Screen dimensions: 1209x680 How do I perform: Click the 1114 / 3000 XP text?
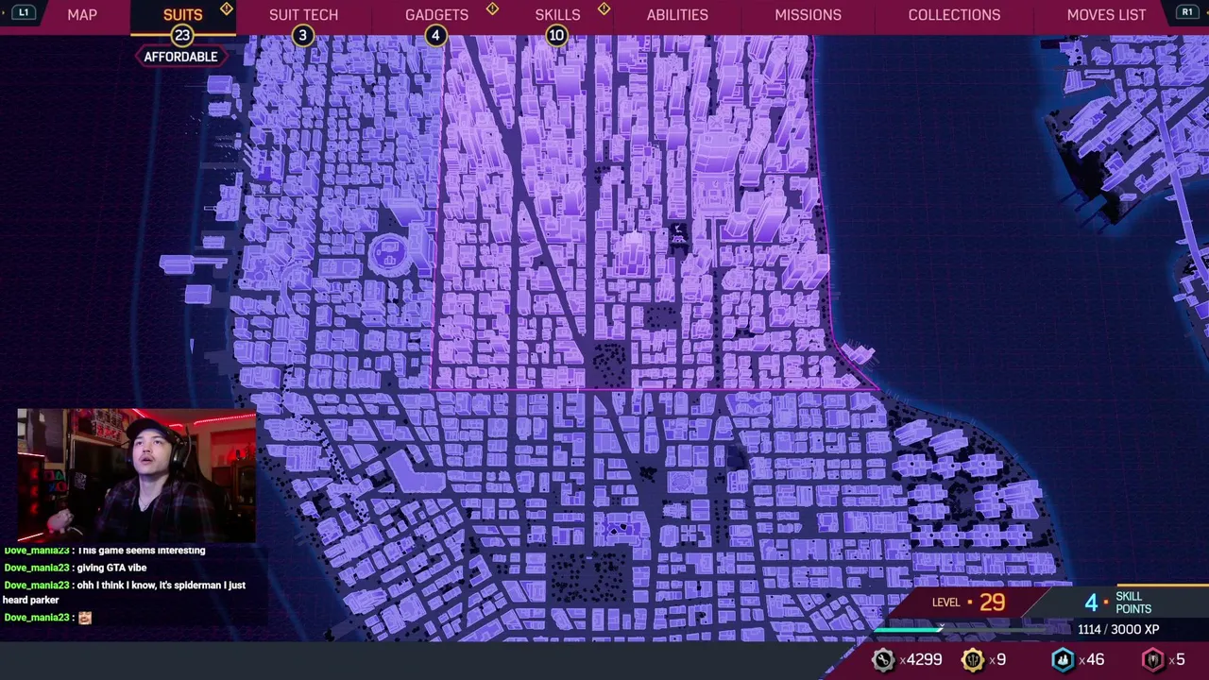[1118, 630]
